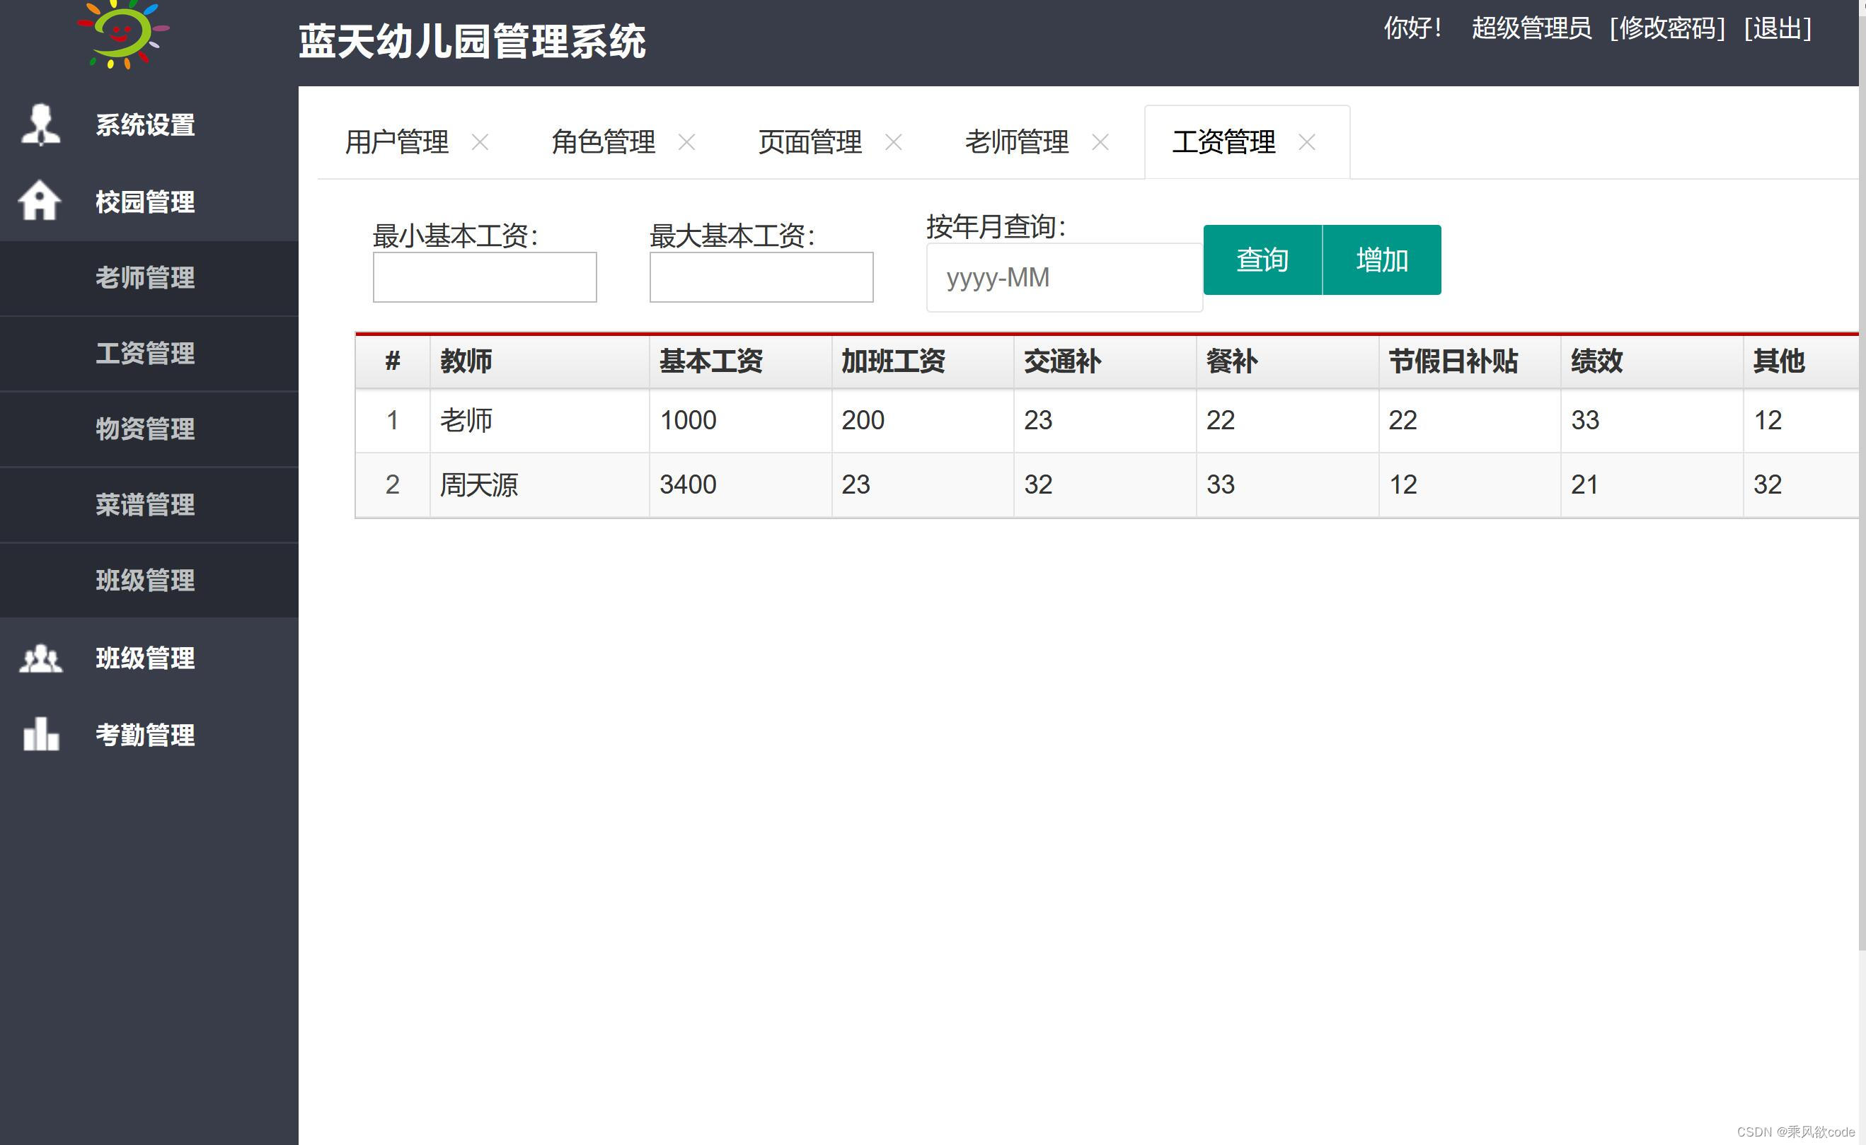Click the 系统设置 user icon

40,124
